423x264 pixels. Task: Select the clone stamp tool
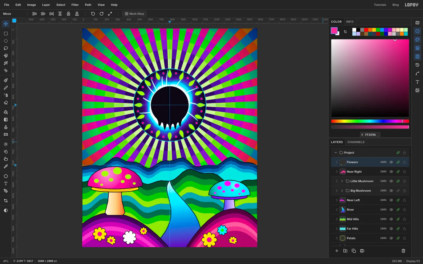coord(6,127)
